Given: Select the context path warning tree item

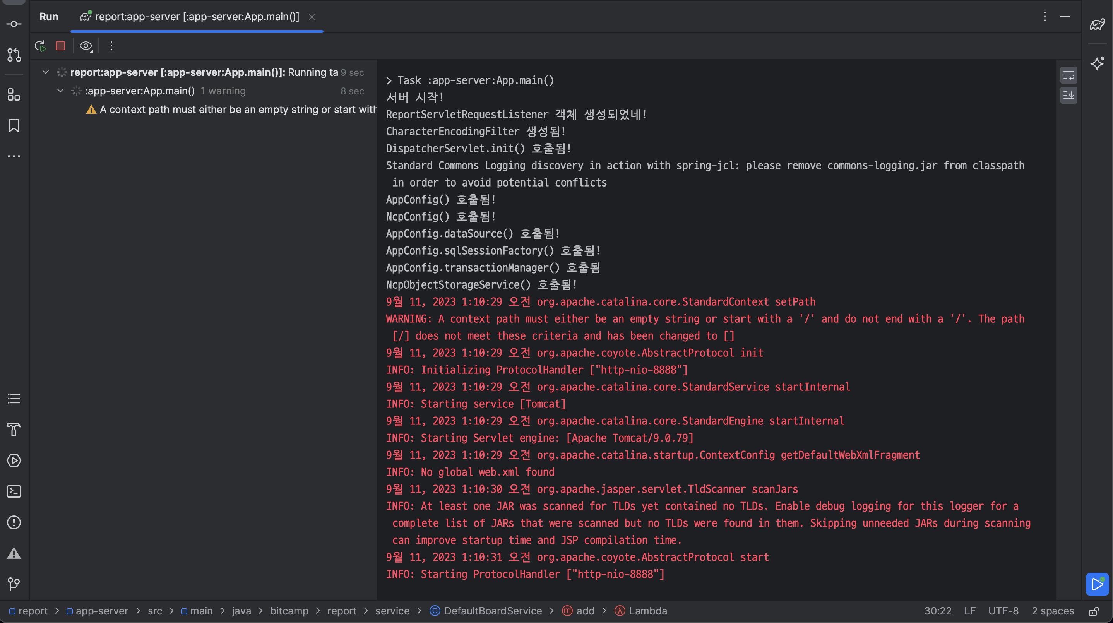Looking at the screenshot, I should 231,109.
